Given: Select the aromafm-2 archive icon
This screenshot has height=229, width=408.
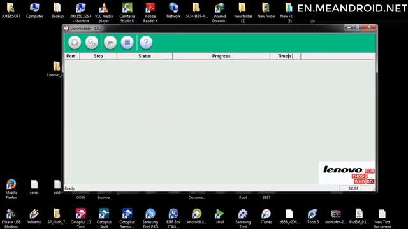Looking at the screenshot, I should coord(336,216).
